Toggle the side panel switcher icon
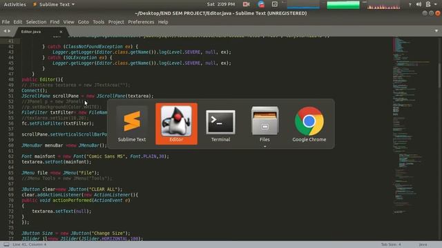 click(x=6, y=245)
